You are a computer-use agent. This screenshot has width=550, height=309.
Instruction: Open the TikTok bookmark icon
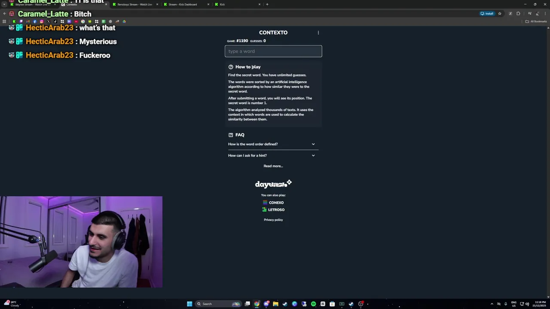55,21
